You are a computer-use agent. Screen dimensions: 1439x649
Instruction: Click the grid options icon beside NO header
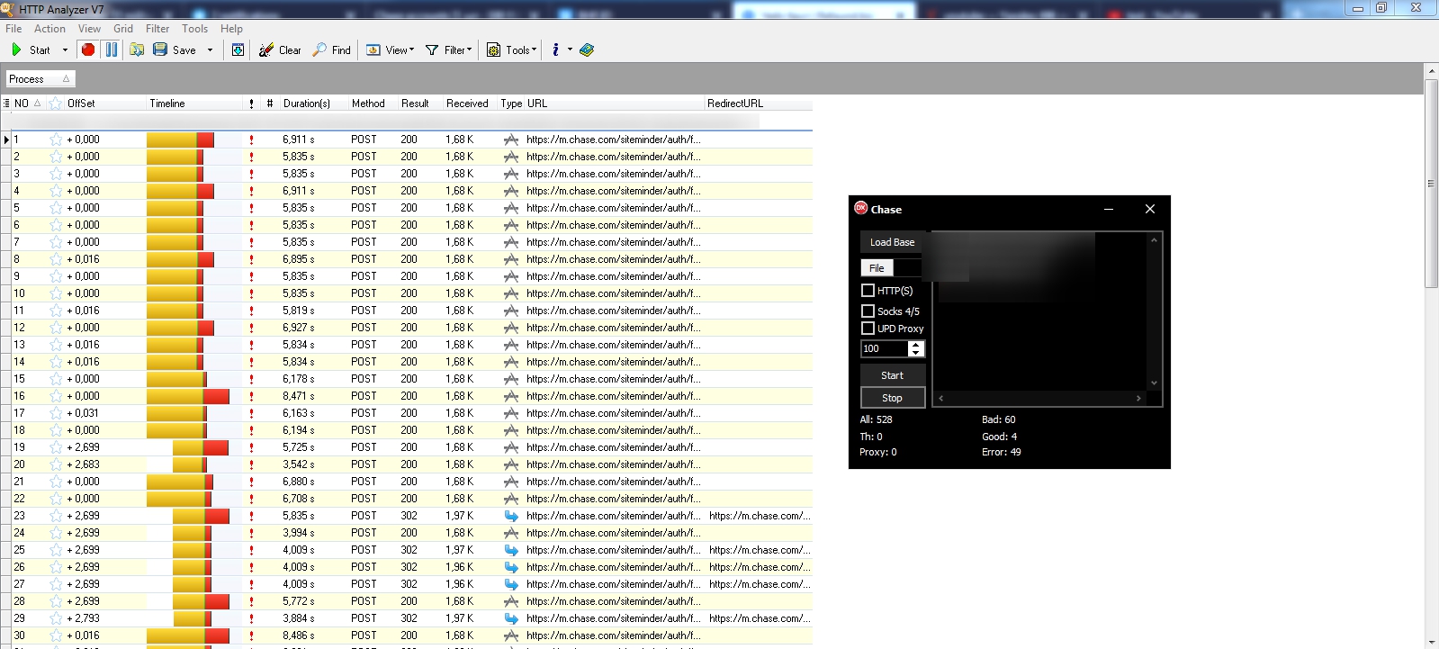coord(6,104)
